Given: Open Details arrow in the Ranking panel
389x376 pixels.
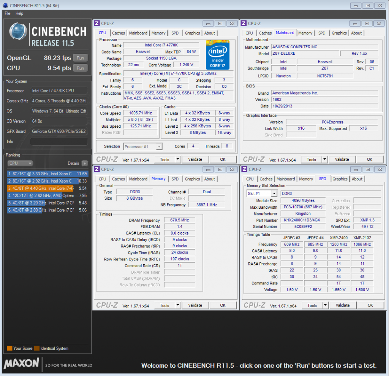Looking at the screenshot, I should (84, 163).
